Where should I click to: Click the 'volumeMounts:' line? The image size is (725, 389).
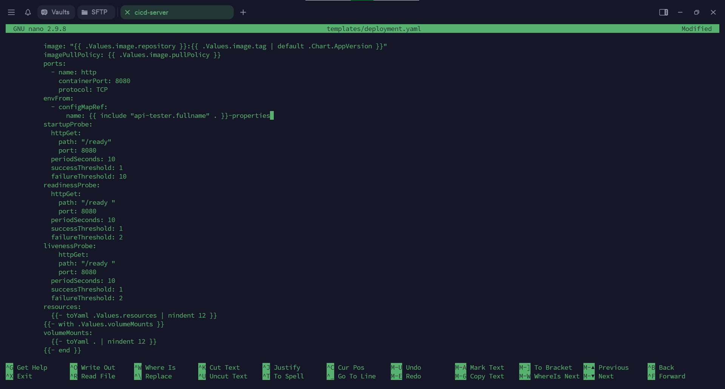(68, 333)
